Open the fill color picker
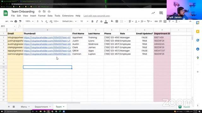 pyautogui.click(x=112, y=21)
